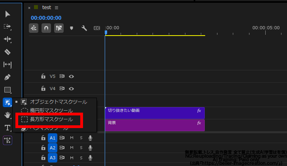Click the blue playhead marker
The image size is (287, 166).
pyautogui.click(x=106, y=32)
